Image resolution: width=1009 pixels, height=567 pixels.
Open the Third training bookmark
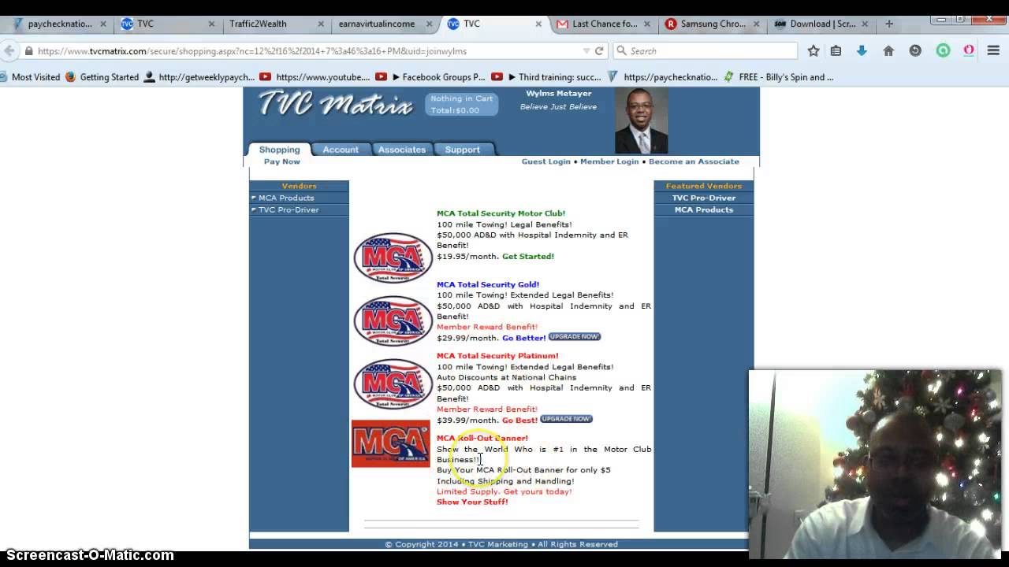point(545,77)
